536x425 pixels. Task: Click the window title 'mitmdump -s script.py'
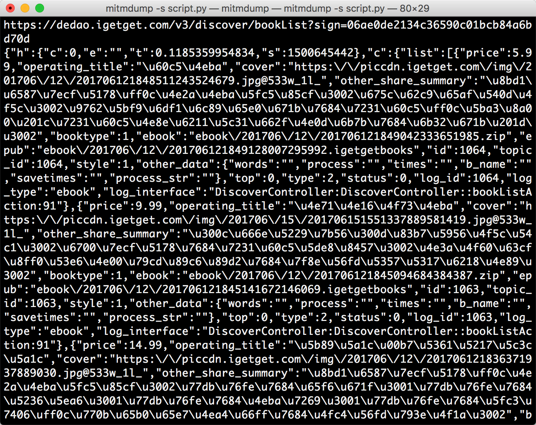(x=156, y=8)
